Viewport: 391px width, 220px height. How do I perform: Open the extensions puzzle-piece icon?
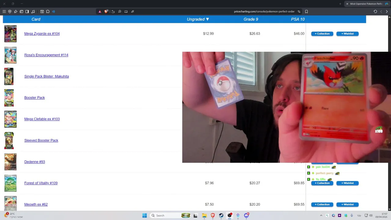pyautogui.click(x=48, y=12)
